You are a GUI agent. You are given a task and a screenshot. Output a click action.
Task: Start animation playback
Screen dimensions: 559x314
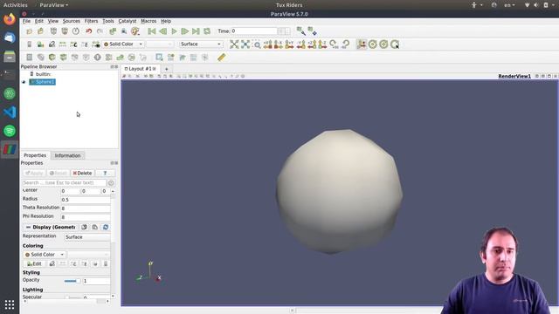(x=174, y=31)
